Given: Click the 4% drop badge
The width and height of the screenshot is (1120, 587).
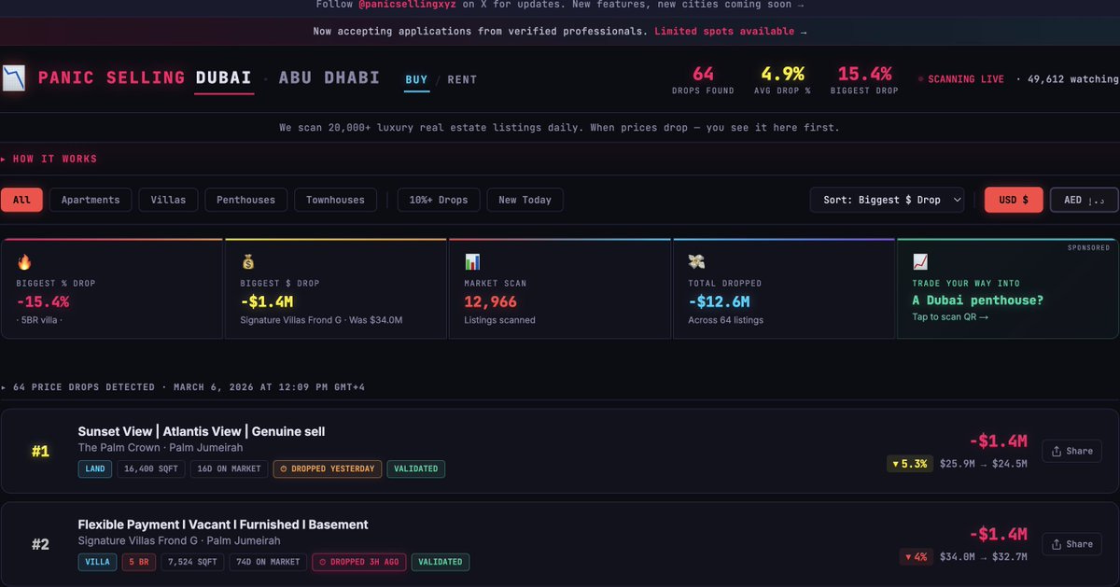Looking at the screenshot, I should pos(917,557).
